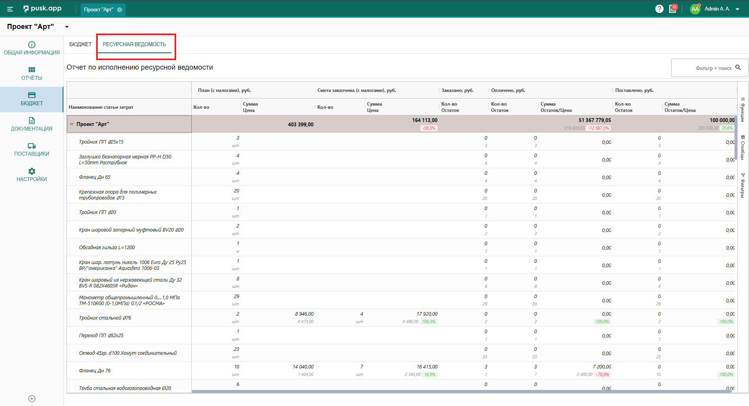This screenshot has height=406, width=749.
Task: Click the Фильтр + поиск search field
Action: 709,68
